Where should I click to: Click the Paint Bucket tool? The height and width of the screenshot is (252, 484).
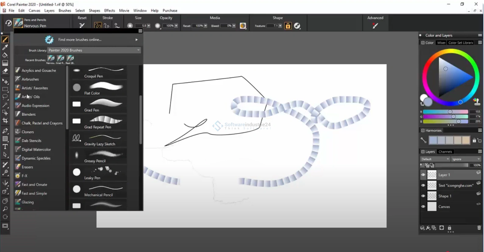pyautogui.click(x=5, y=55)
